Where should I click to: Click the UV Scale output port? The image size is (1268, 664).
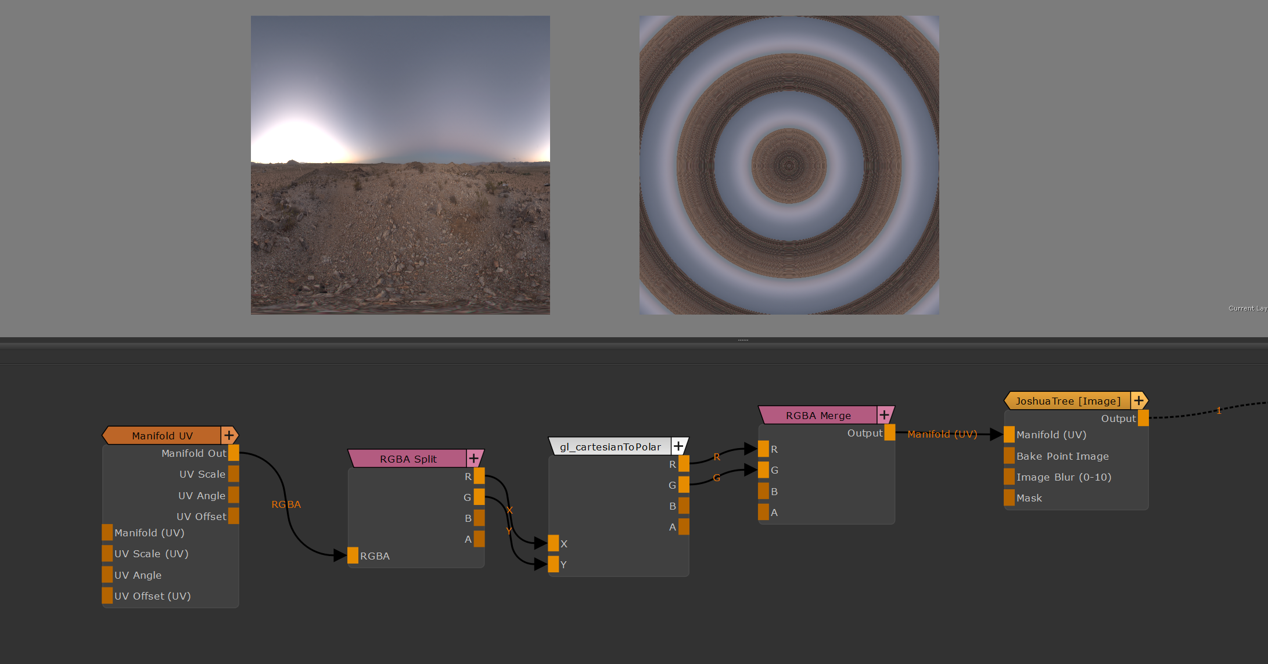(x=234, y=474)
